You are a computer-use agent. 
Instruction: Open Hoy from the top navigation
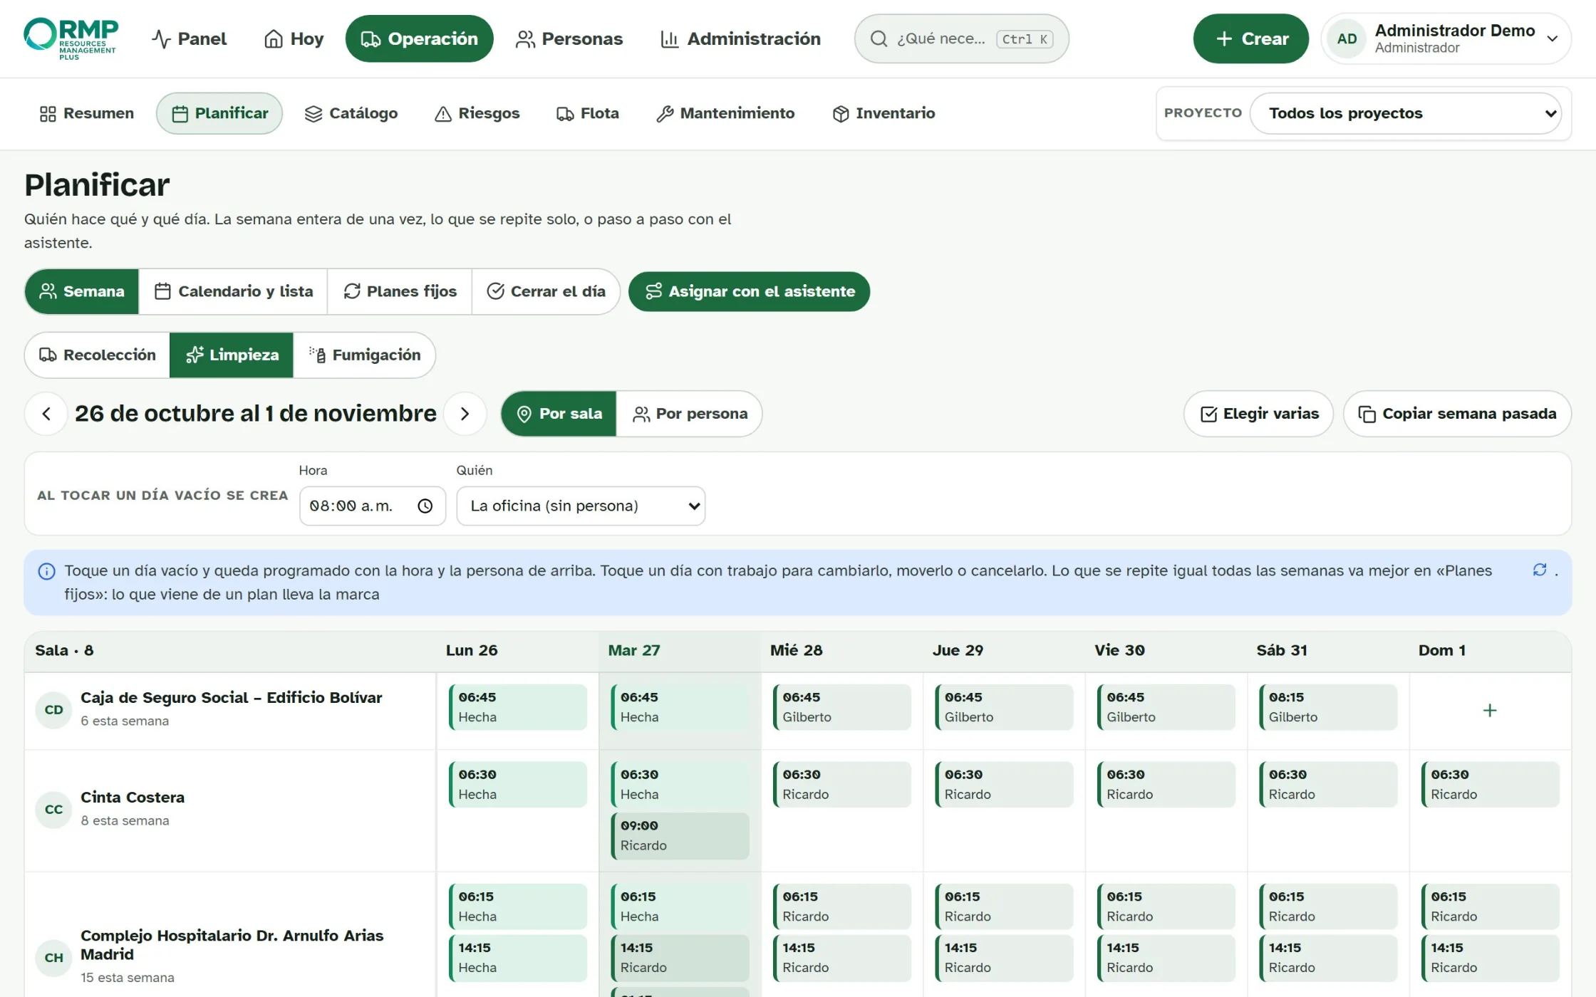tap(294, 38)
